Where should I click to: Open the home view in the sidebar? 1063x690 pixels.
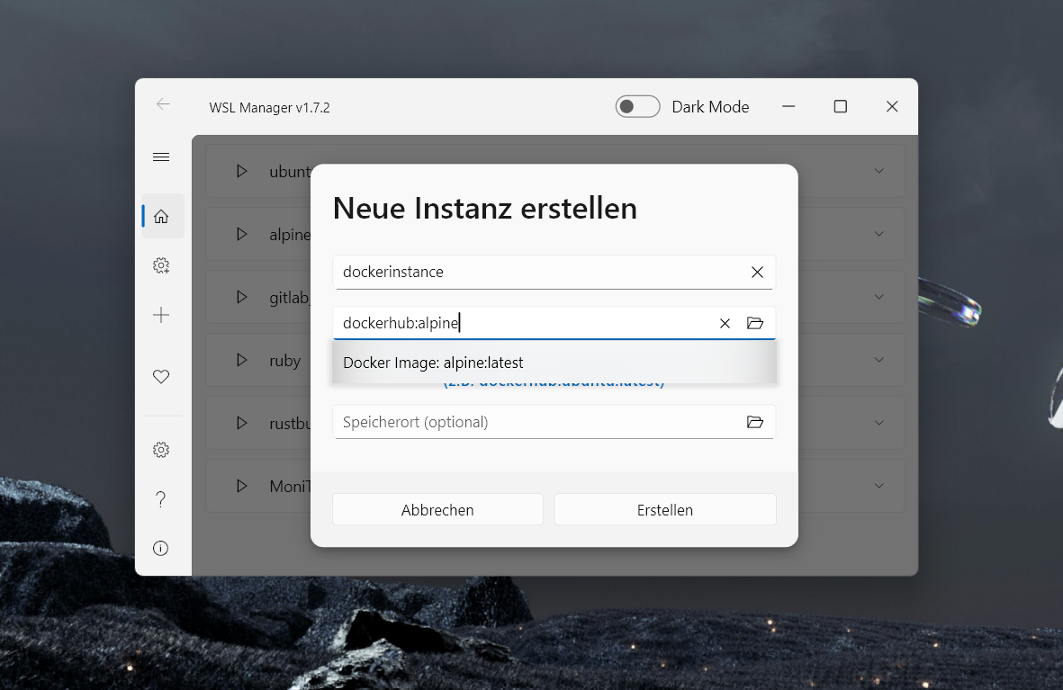pyautogui.click(x=161, y=216)
